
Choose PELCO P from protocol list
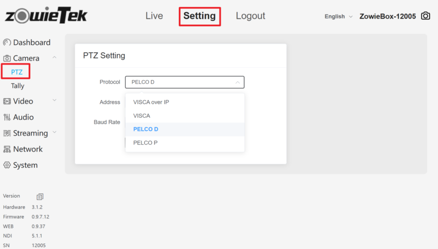click(x=145, y=143)
